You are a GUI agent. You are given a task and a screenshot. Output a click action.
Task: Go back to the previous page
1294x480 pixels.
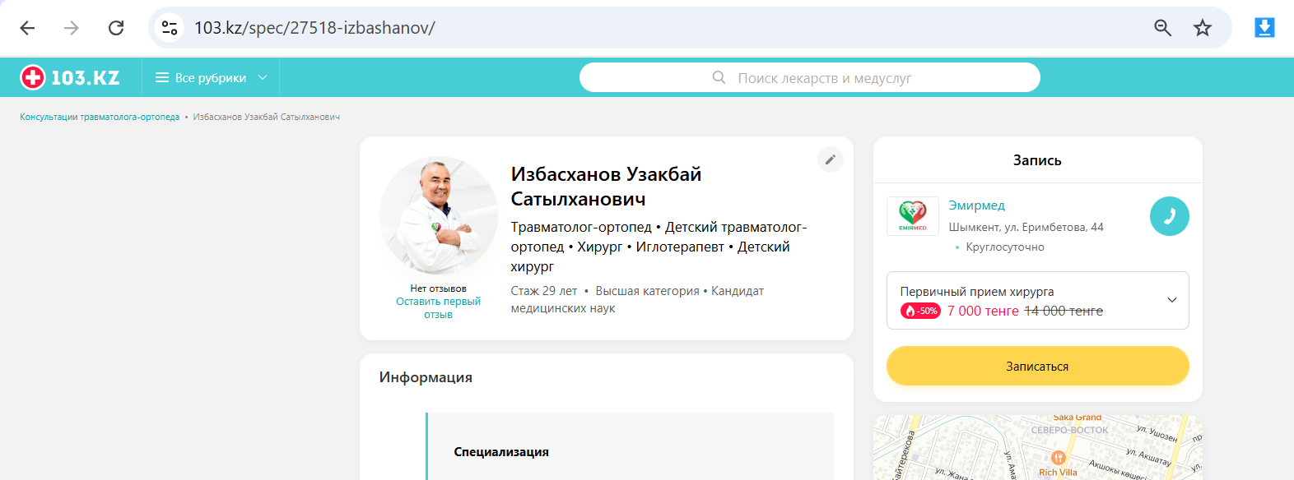[27, 28]
